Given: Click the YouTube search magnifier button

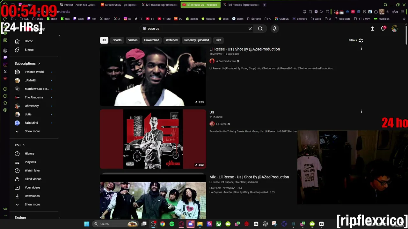Looking at the screenshot, I should 260,29.
